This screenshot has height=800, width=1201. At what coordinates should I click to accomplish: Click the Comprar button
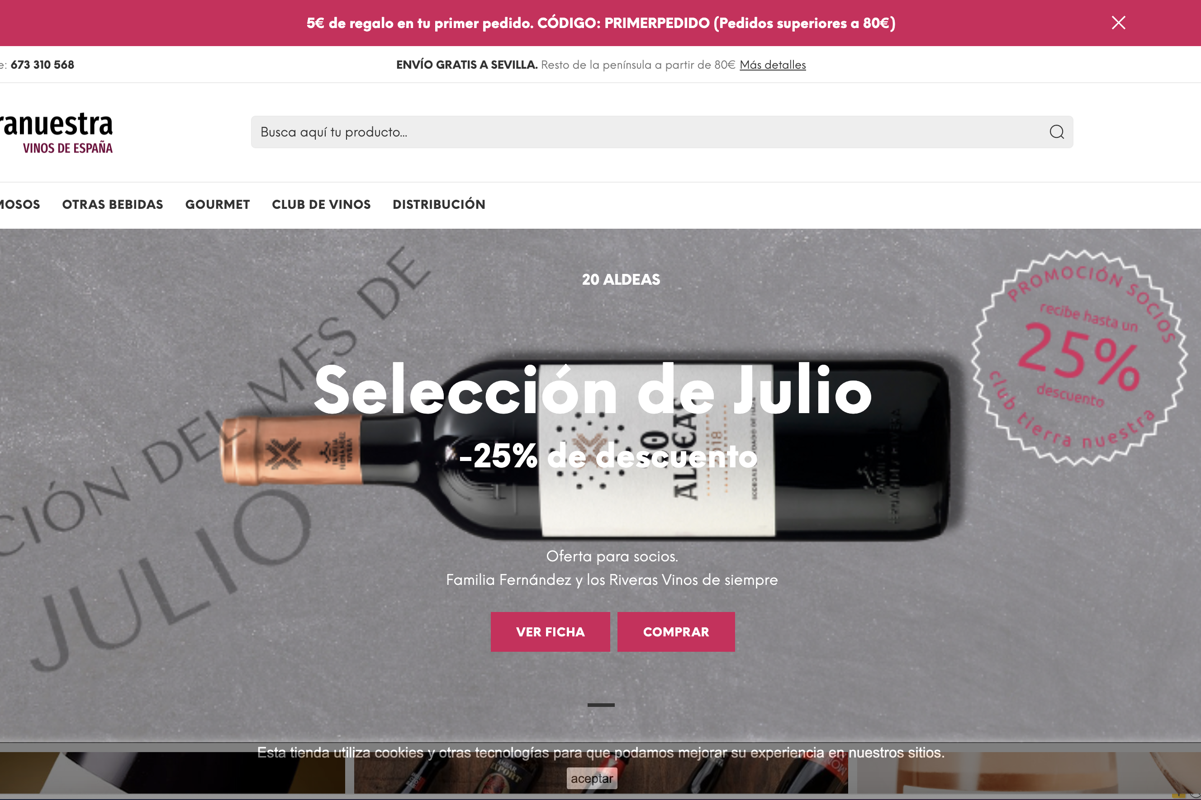pyautogui.click(x=676, y=631)
